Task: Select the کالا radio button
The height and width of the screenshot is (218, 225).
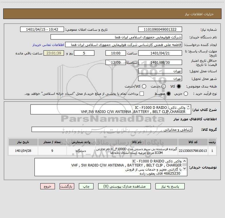Action: [x=179, y=86]
